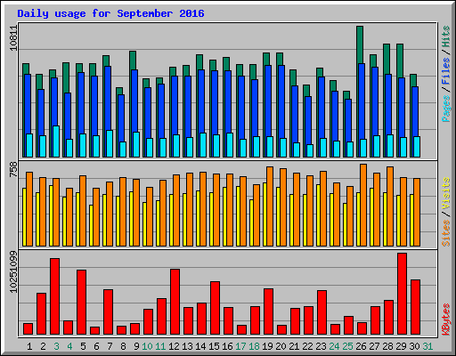The height and width of the screenshot is (356, 456).
Task: Click the chart title 'Daily usage for September 2016'
Action: point(110,13)
